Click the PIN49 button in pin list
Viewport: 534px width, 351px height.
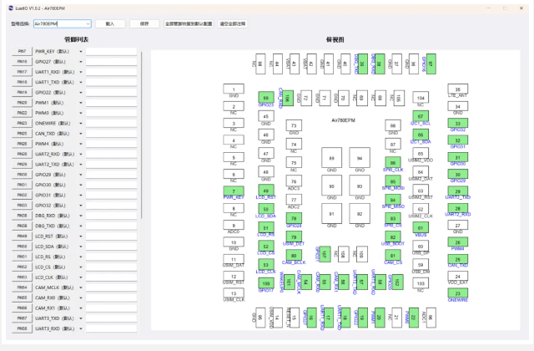pos(23,236)
